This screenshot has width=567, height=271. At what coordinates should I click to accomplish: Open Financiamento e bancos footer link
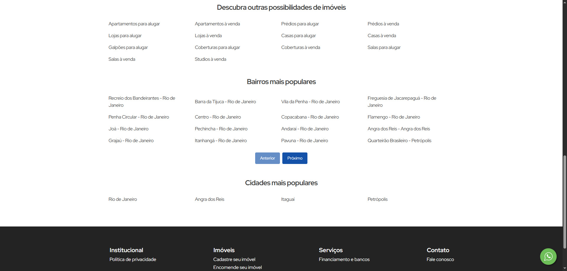point(344,259)
